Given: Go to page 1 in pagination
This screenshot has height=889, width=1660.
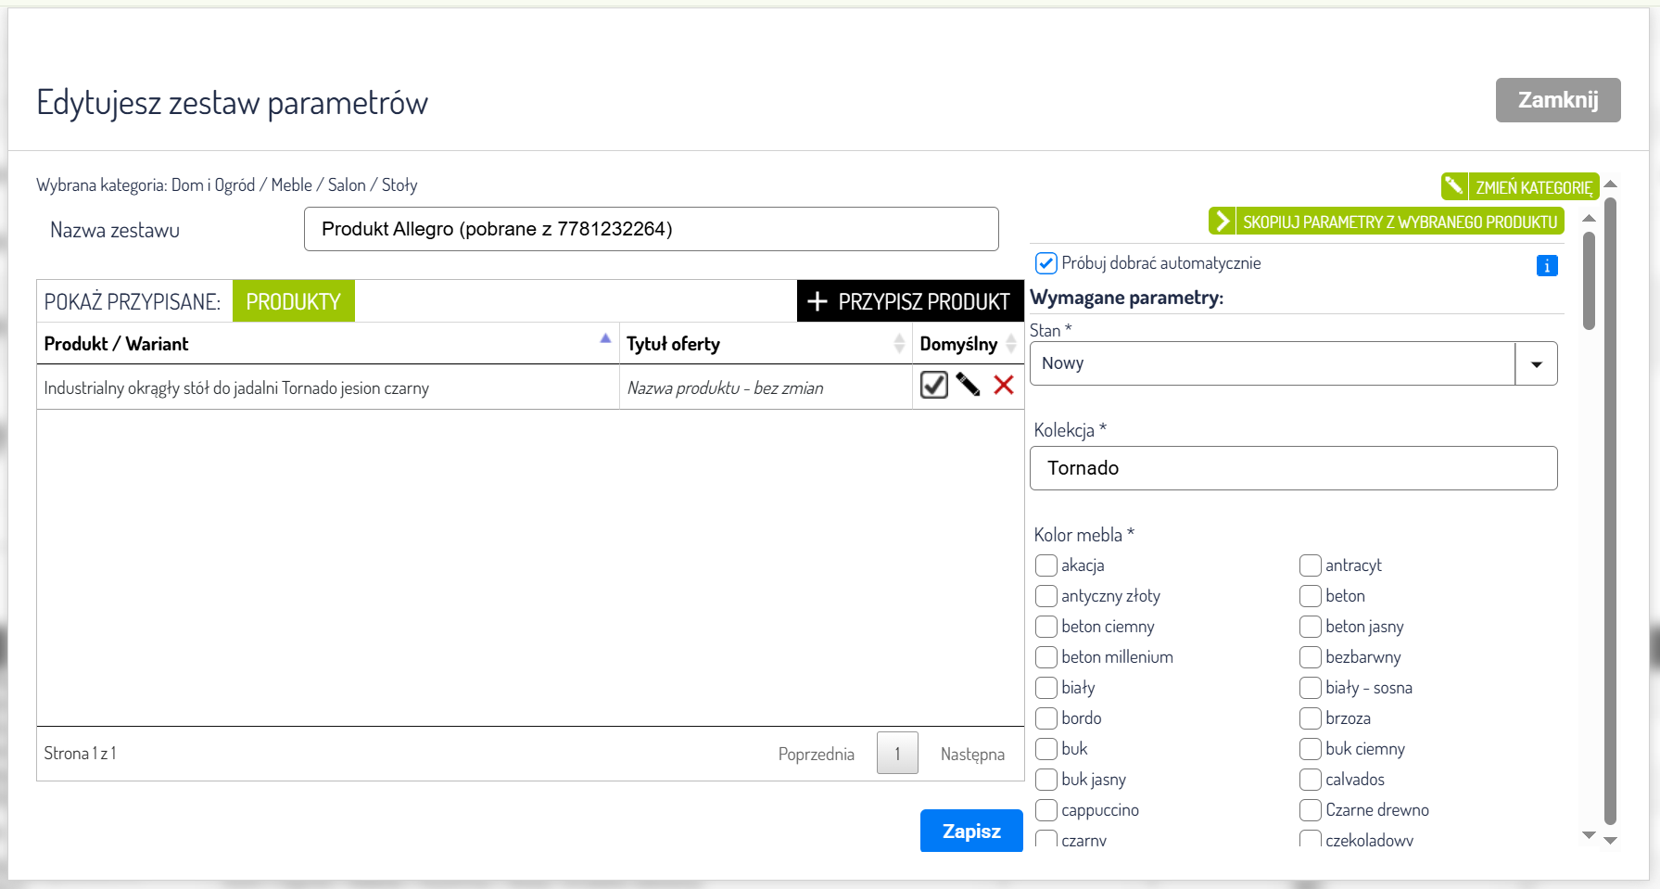Looking at the screenshot, I should tap(896, 754).
